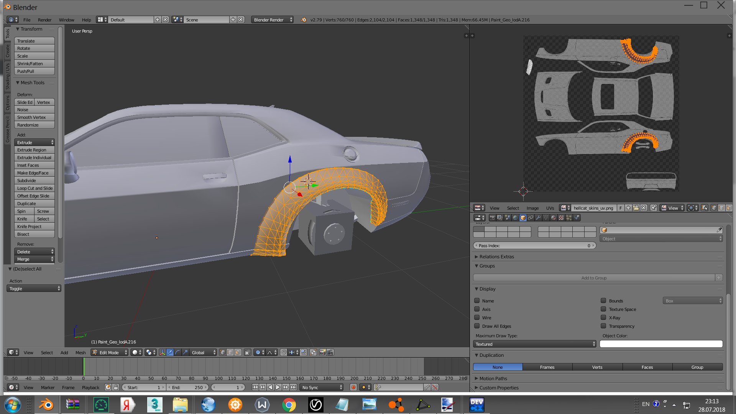Select the Faces duplication button

tap(647, 367)
